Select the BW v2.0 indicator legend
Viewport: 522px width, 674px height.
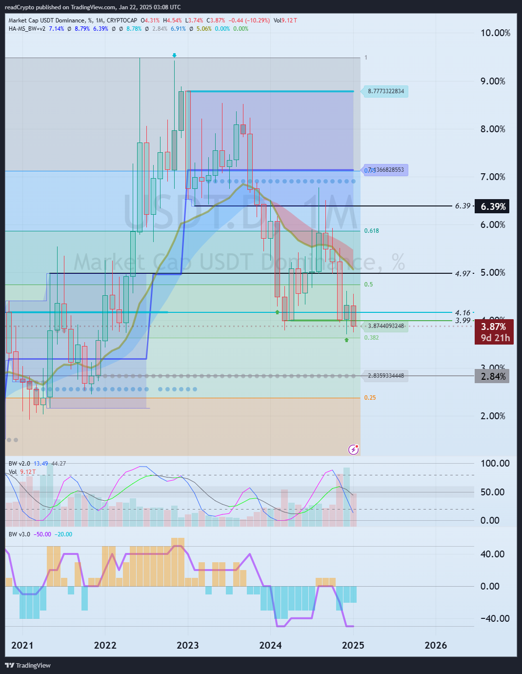pyautogui.click(x=19, y=464)
